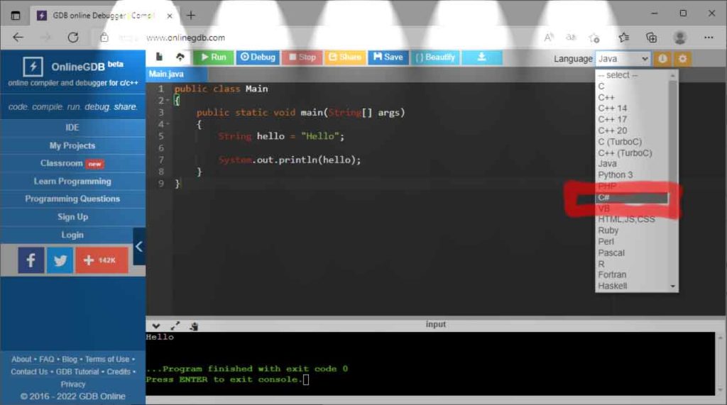Expand console with the fullscreen arrows icon

(175, 326)
